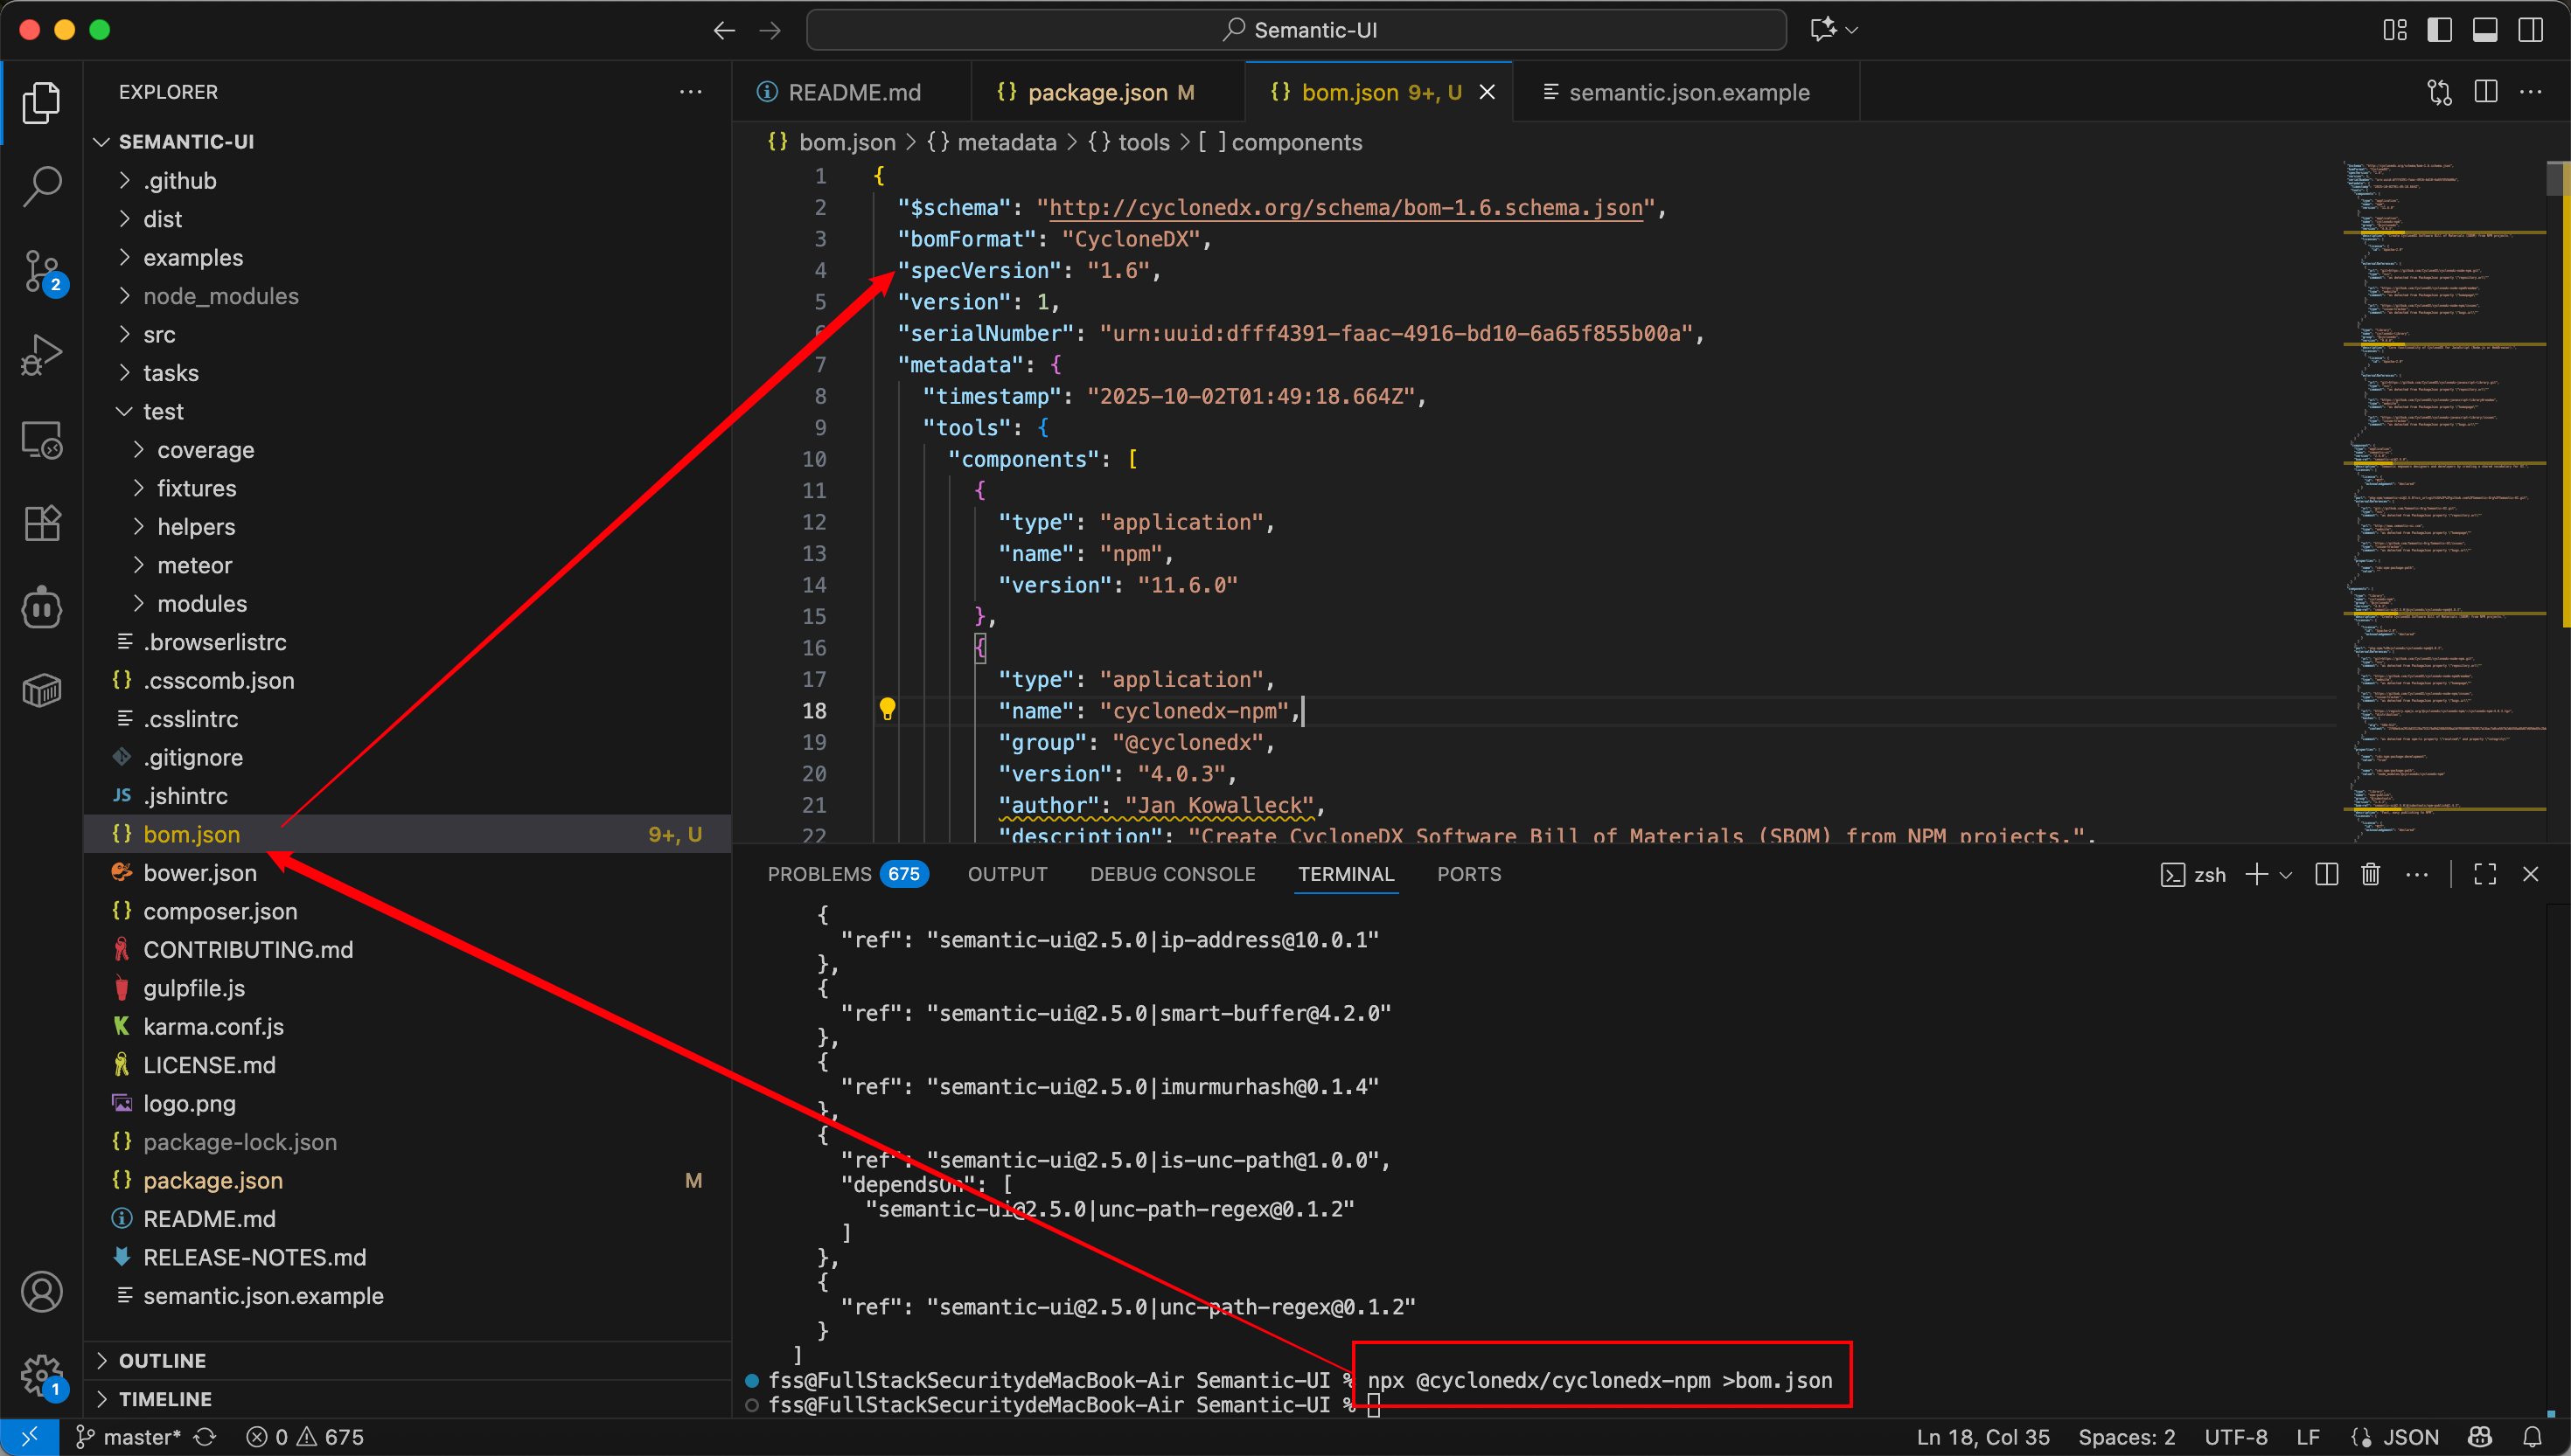Maximize the terminal panel size

click(2485, 874)
